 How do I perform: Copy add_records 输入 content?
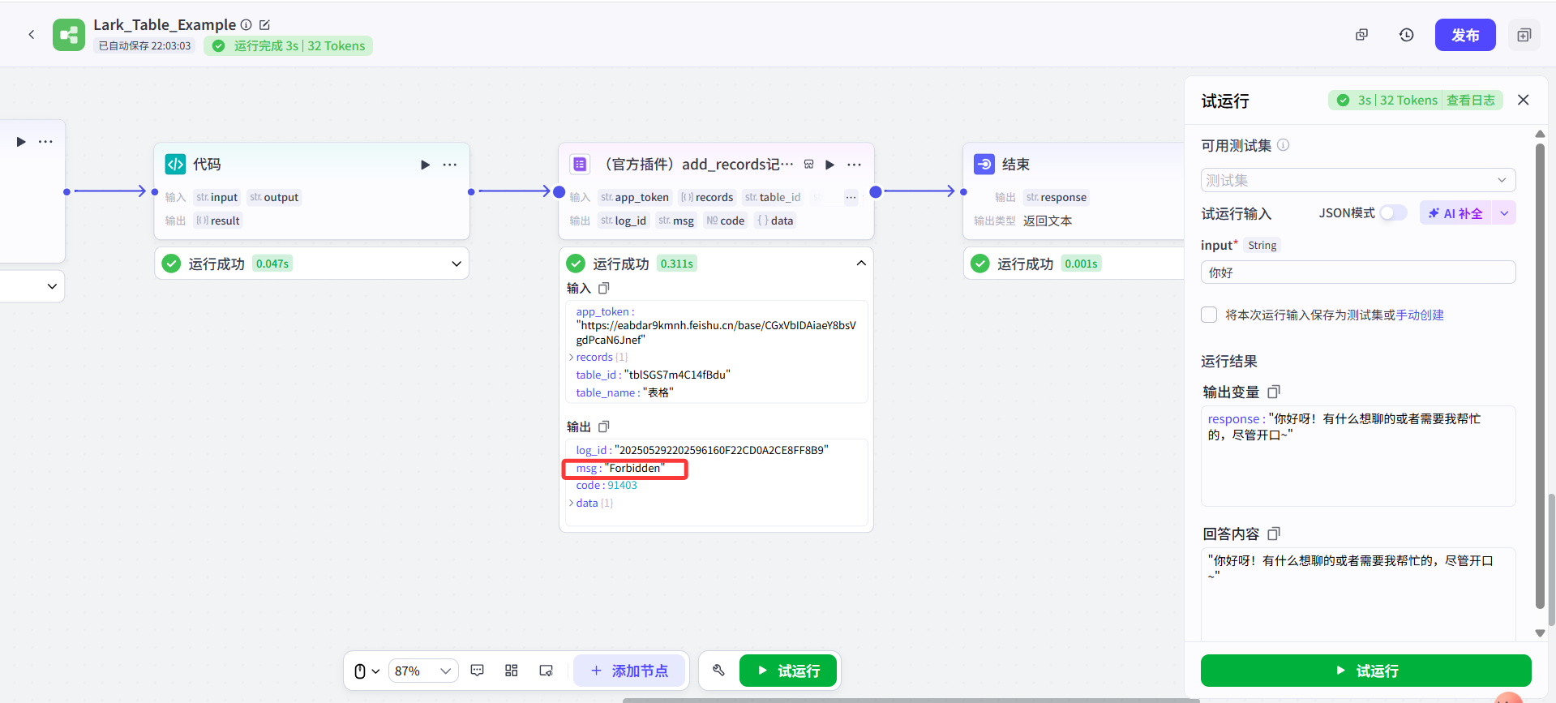[x=603, y=288]
